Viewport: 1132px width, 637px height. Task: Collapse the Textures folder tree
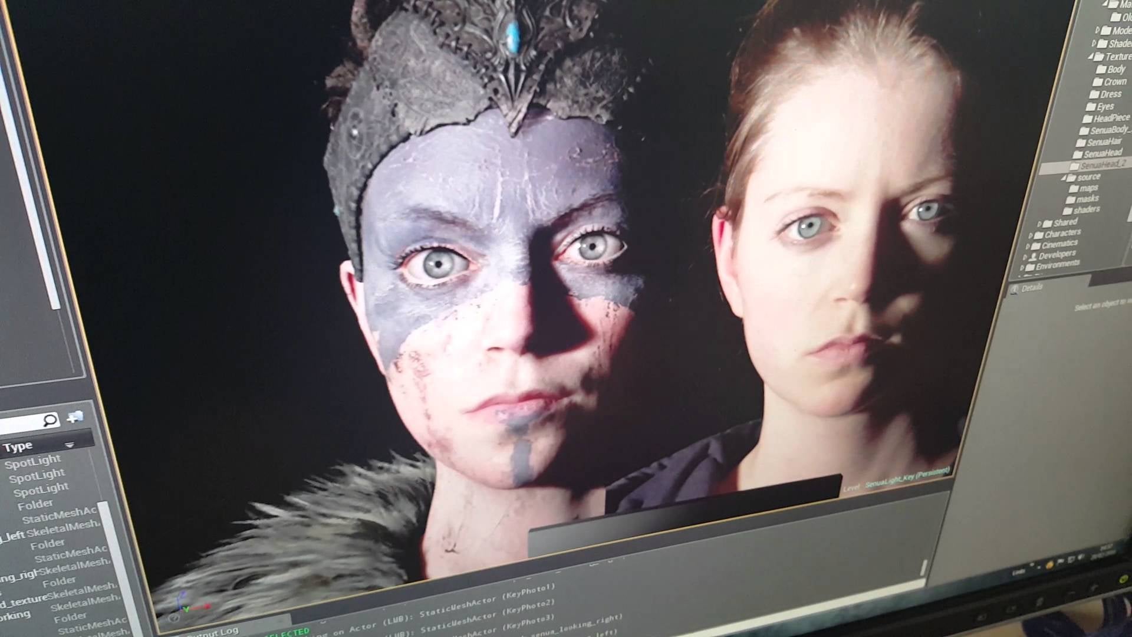tap(1091, 57)
